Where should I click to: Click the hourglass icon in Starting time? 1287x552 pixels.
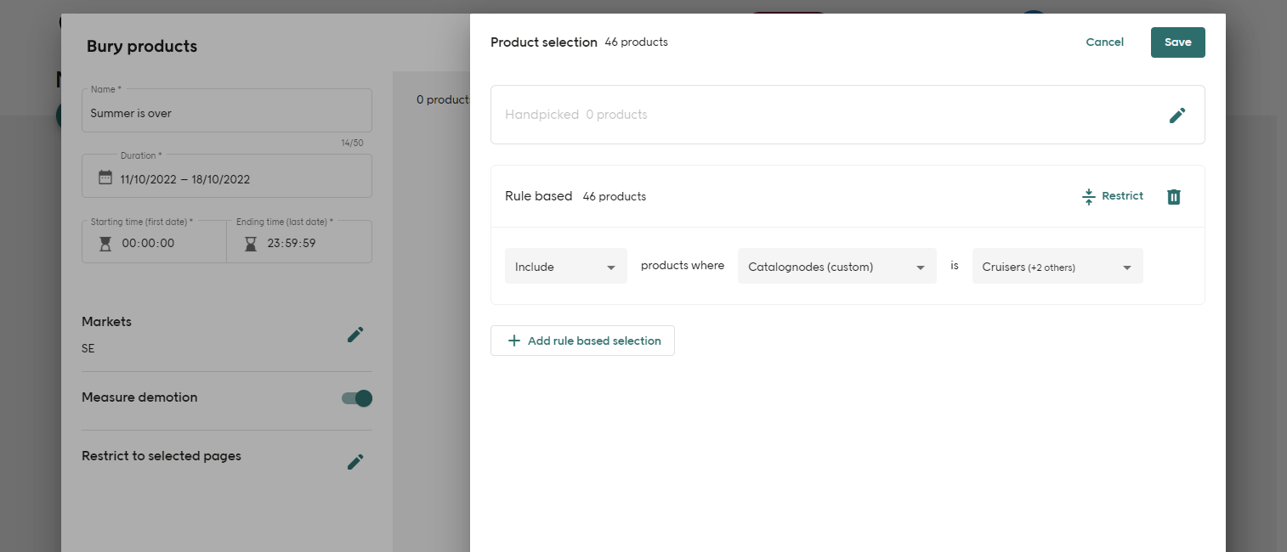pos(105,244)
